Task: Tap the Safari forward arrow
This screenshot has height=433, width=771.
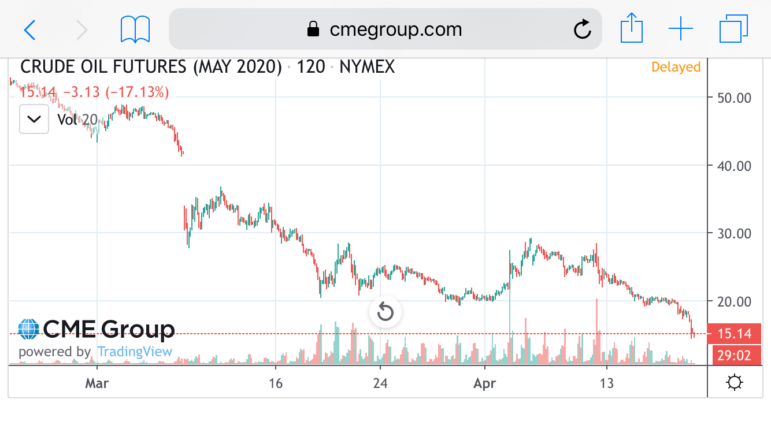Action: (x=82, y=29)
